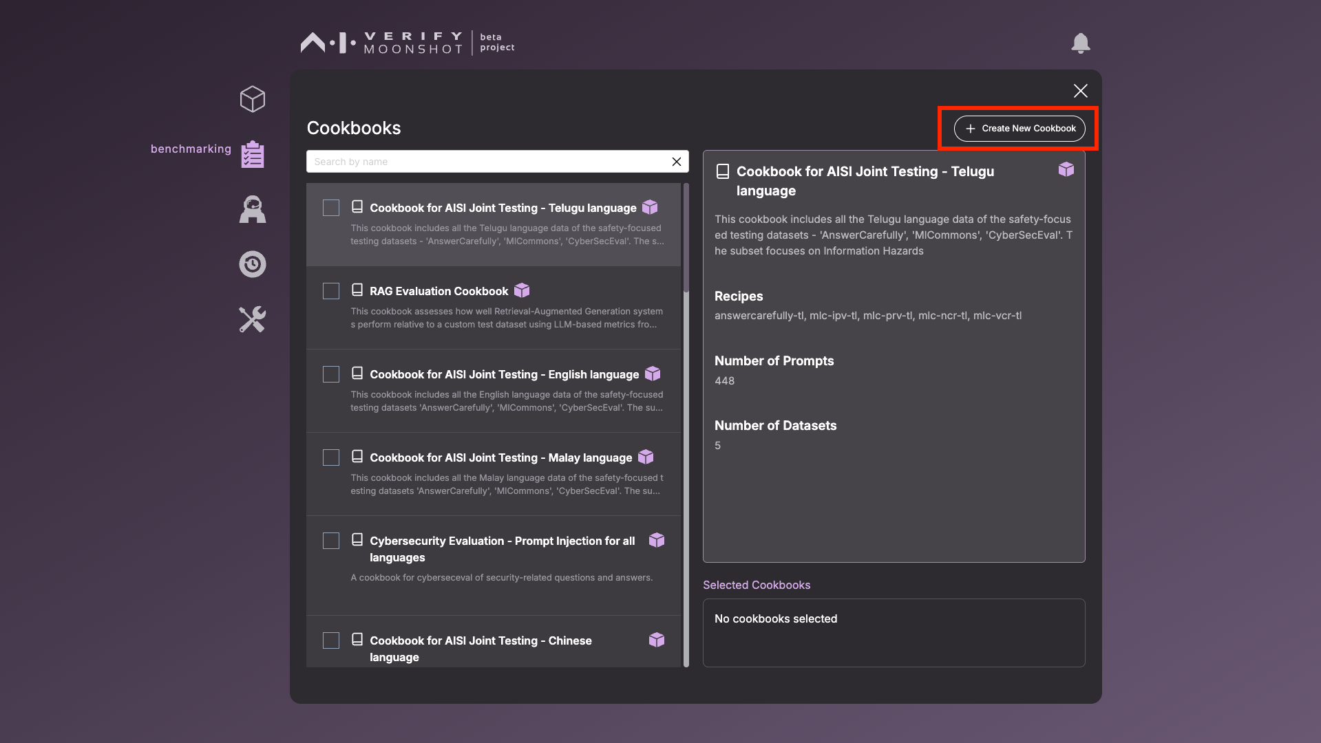
Task: Check the Malay language cookbook checkbox
Action: pos(331,457)
